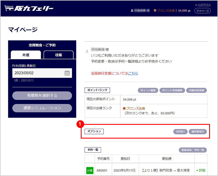Expand 詳細 for reservation A80001

[201, 170]
